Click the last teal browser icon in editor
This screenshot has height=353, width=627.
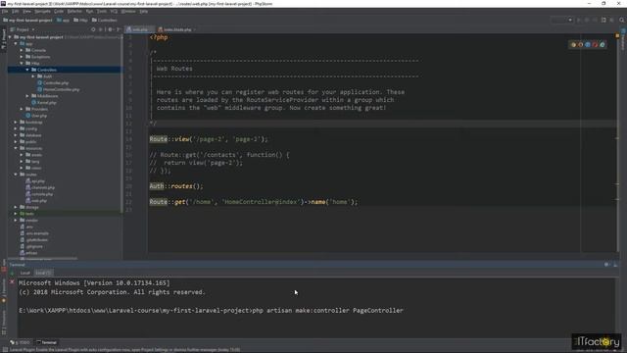pos(603,45)
